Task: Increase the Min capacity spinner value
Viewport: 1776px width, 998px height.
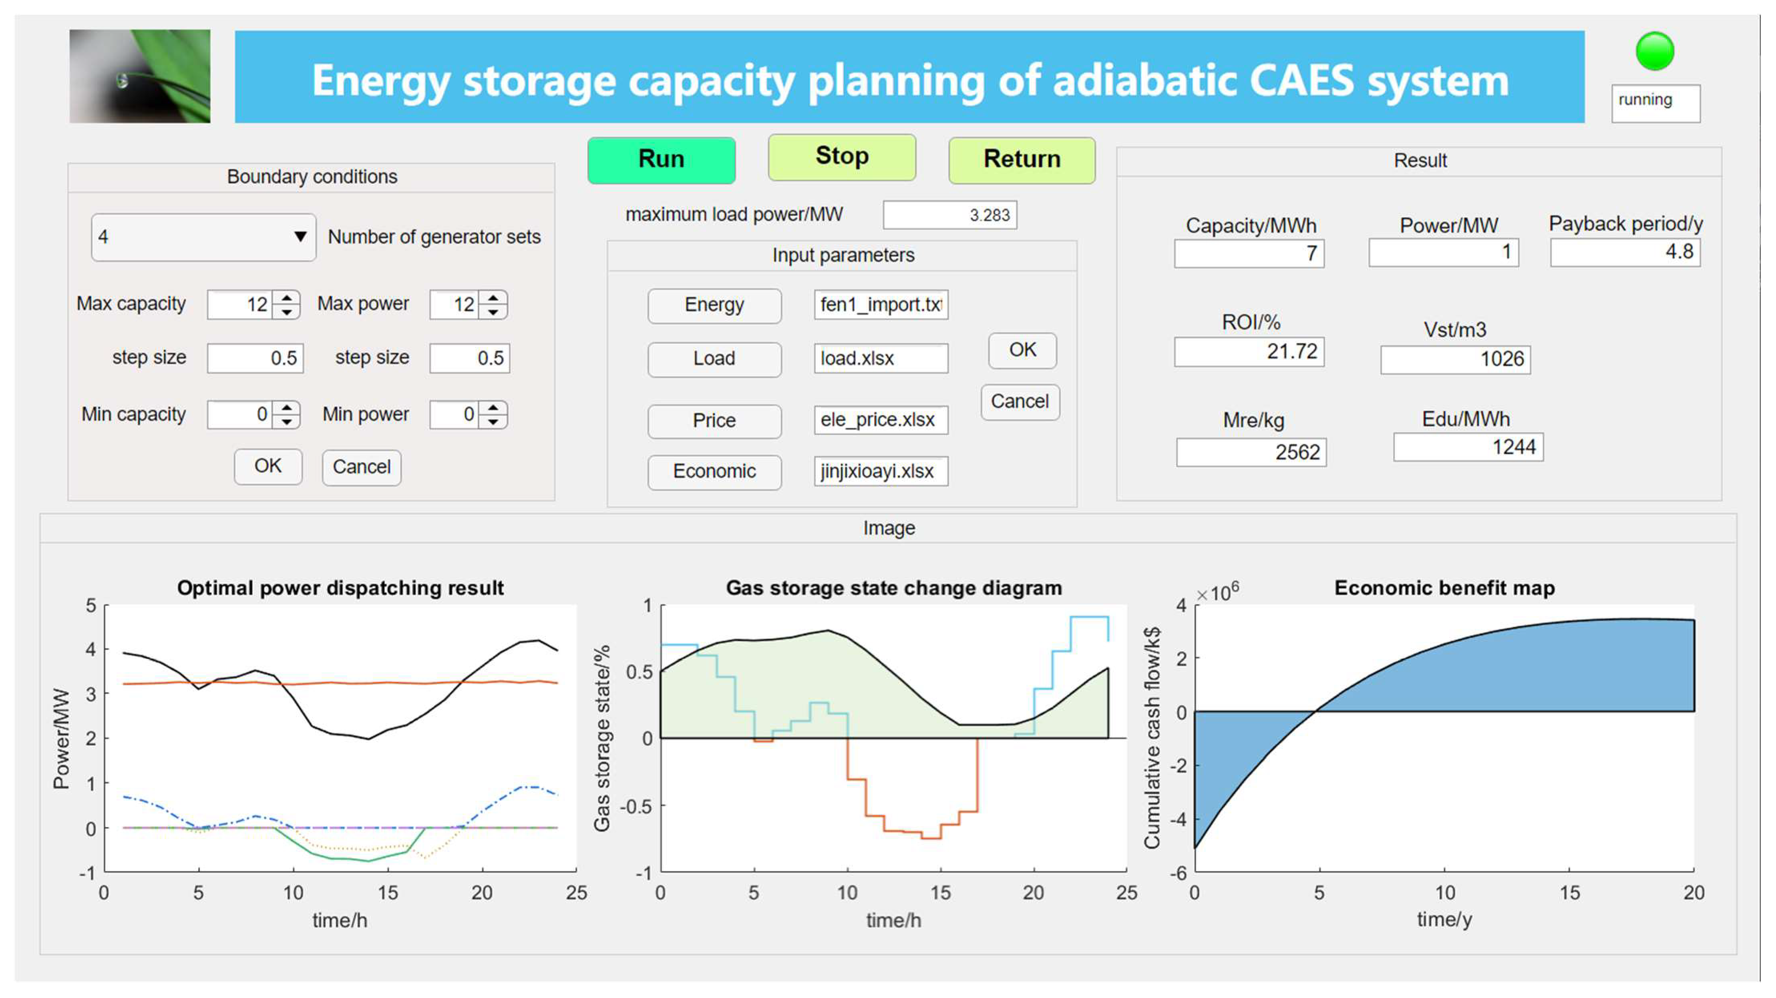Action: [286, 408]
